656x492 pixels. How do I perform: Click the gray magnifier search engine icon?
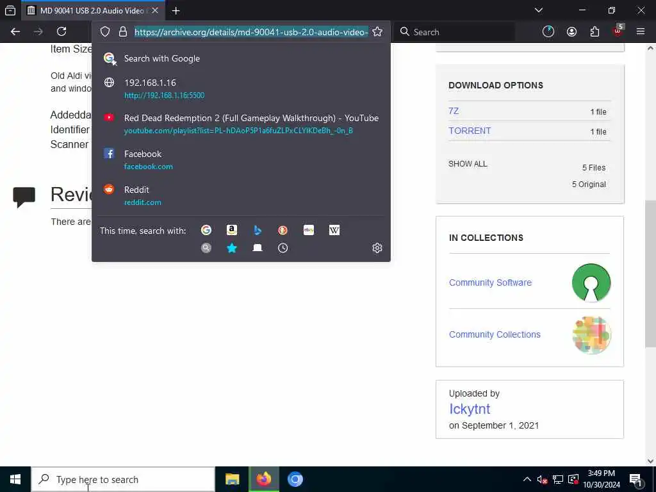pos(206,248)
